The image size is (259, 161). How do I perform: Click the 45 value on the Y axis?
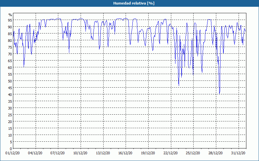(10, 88)
